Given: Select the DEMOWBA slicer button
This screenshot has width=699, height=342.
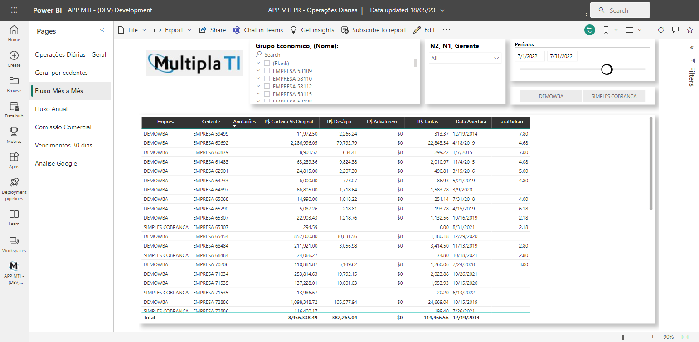Looking at the screenshot, I should click(551, 96).
